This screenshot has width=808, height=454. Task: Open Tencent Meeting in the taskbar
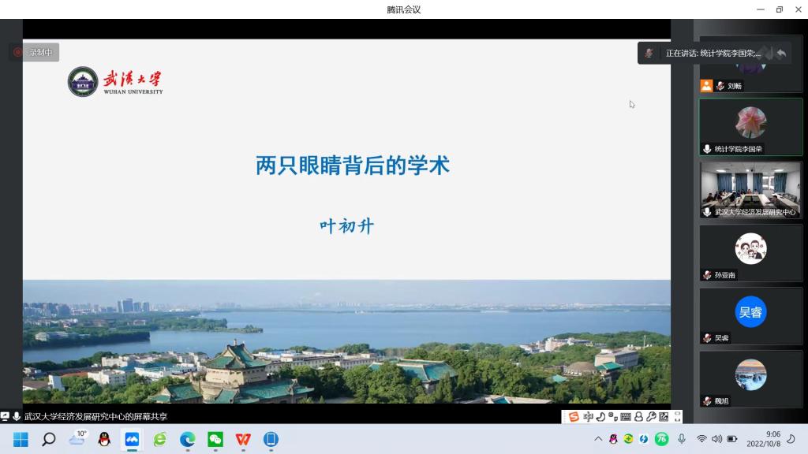[x=132, y=439]
